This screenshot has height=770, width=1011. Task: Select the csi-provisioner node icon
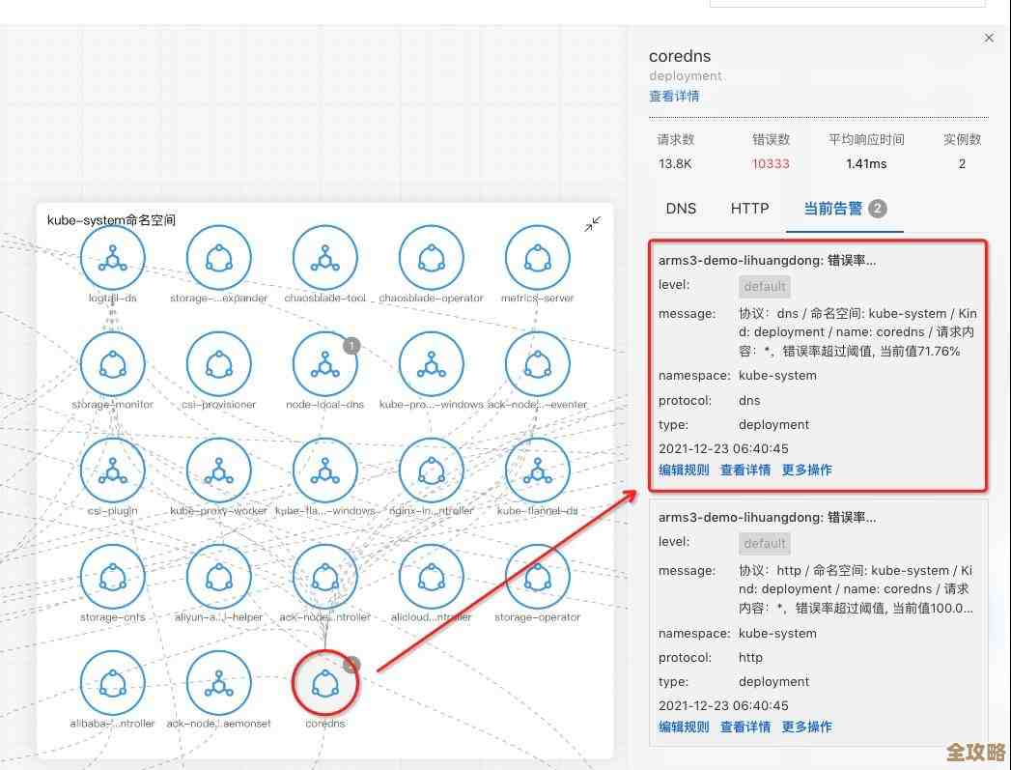tap(218, 362)
